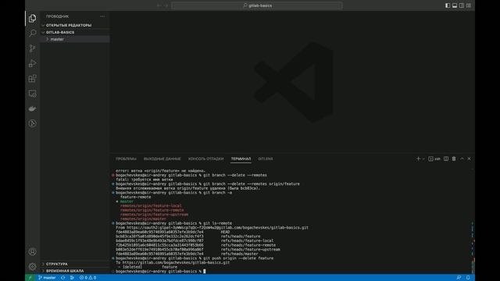This screenshot has width=500, height=281.
Task: Maximize the terminal panel size
Action: pos(462,158)
